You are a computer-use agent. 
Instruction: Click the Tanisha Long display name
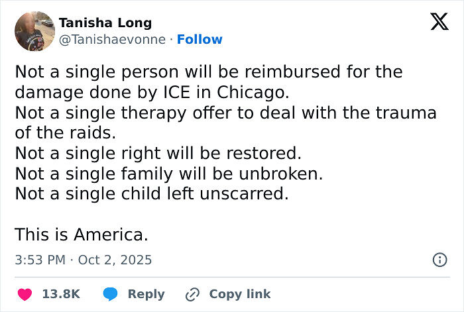[105, 23]
